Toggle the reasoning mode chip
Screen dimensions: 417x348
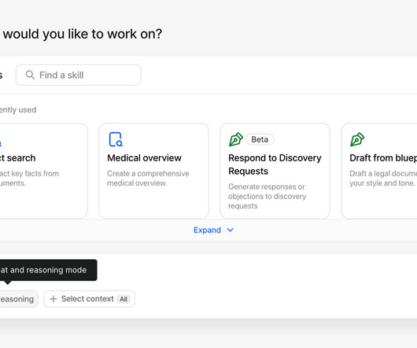17,299
